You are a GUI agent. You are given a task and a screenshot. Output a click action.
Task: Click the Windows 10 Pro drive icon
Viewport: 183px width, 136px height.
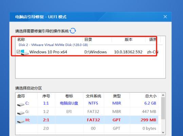pyautogui.click(x=25, y=52)
